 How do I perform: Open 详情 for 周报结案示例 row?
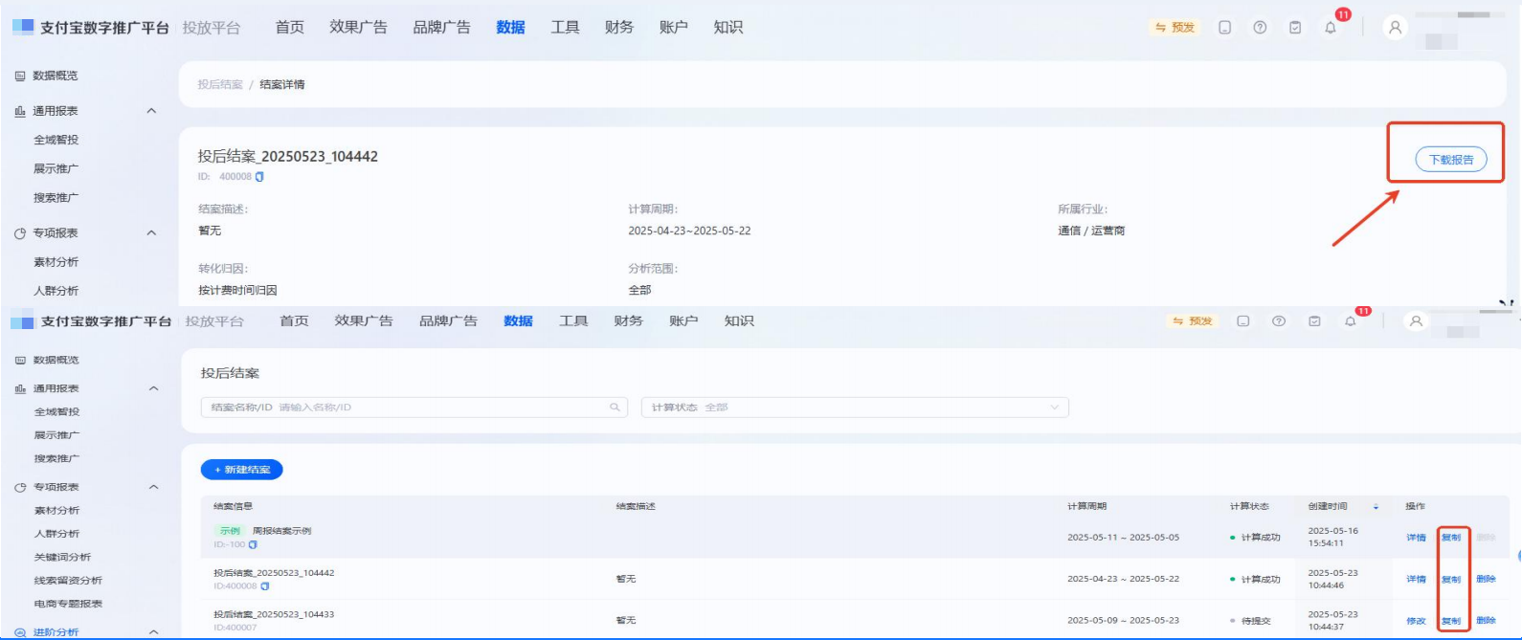coord(1416,538)
